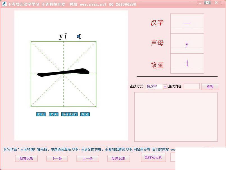Click the pinyin text yī
Image resolution: width=226 pixels, height=170 pixels.
63,37
